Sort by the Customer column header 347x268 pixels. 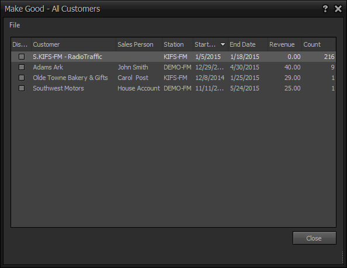click(74, 44)
